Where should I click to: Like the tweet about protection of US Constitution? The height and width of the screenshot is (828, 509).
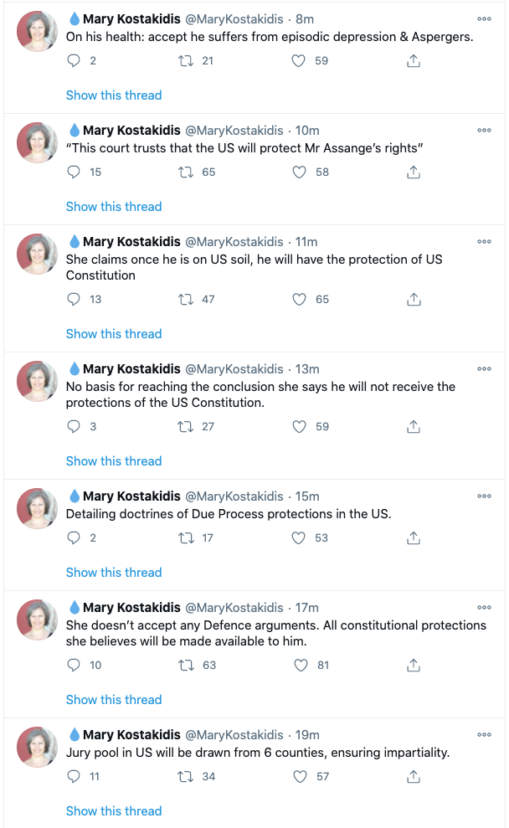[300, 300]
